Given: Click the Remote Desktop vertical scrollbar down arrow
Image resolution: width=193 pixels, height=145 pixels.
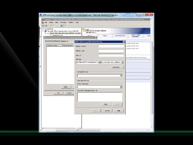Looking at the screenshot, I should point(152,127).
